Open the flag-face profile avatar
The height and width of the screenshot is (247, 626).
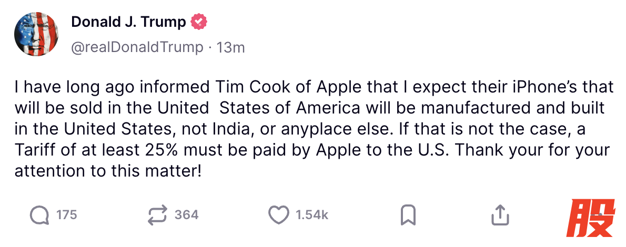[x=36, y=34]
